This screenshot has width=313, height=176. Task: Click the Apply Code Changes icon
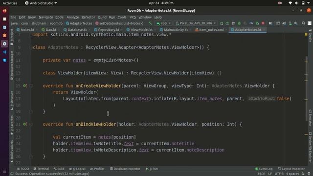233,23
